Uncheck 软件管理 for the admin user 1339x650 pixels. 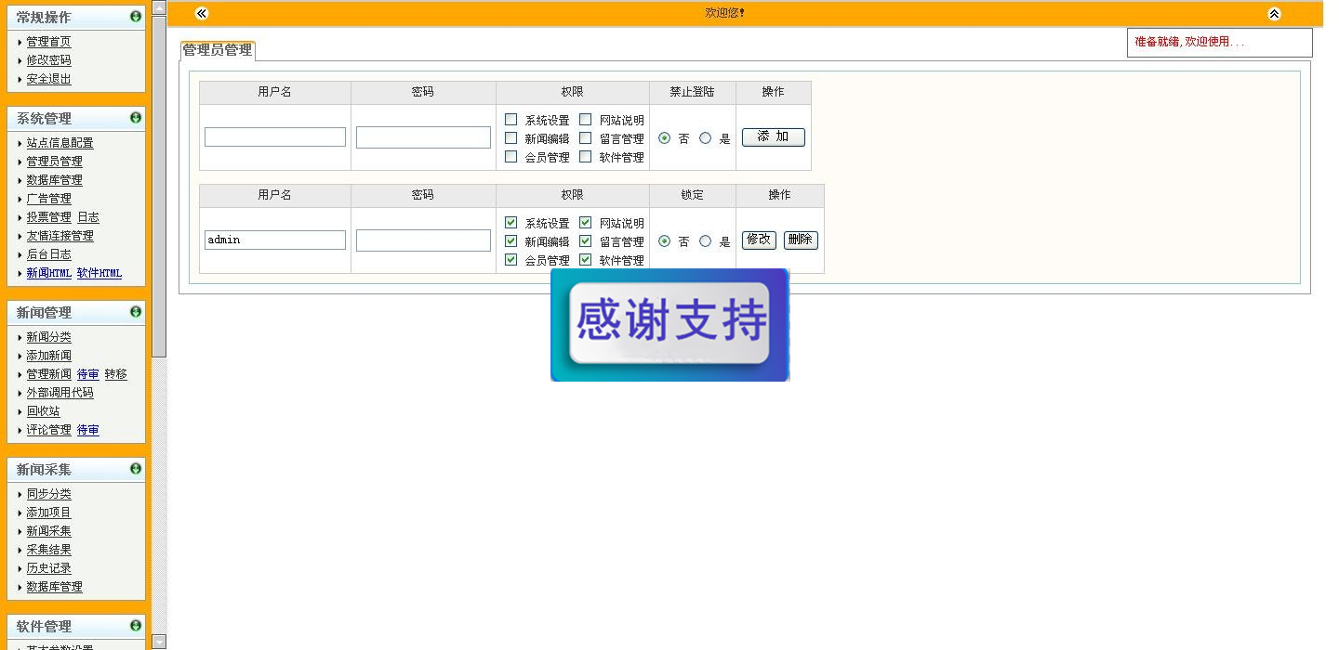pos(585,260)
